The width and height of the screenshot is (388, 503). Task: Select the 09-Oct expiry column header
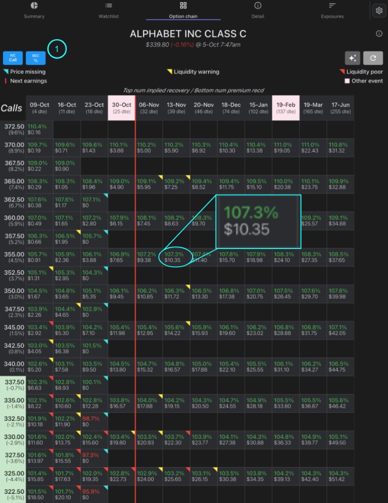click(x=39, y=108)
